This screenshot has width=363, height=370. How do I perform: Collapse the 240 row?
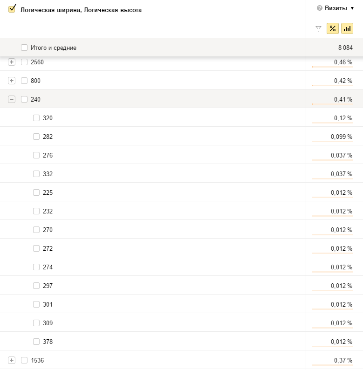pyautogui.click(x=12, y=99)
